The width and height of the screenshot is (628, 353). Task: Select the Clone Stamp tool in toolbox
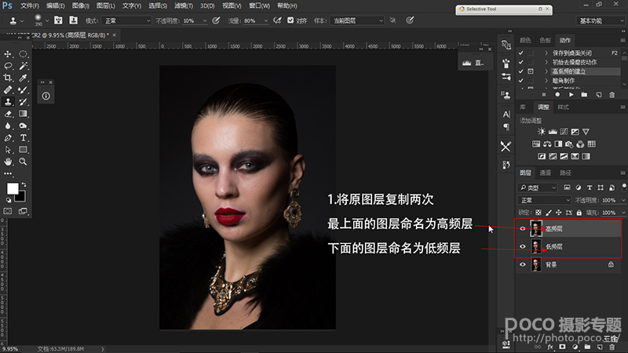point(8,101)
